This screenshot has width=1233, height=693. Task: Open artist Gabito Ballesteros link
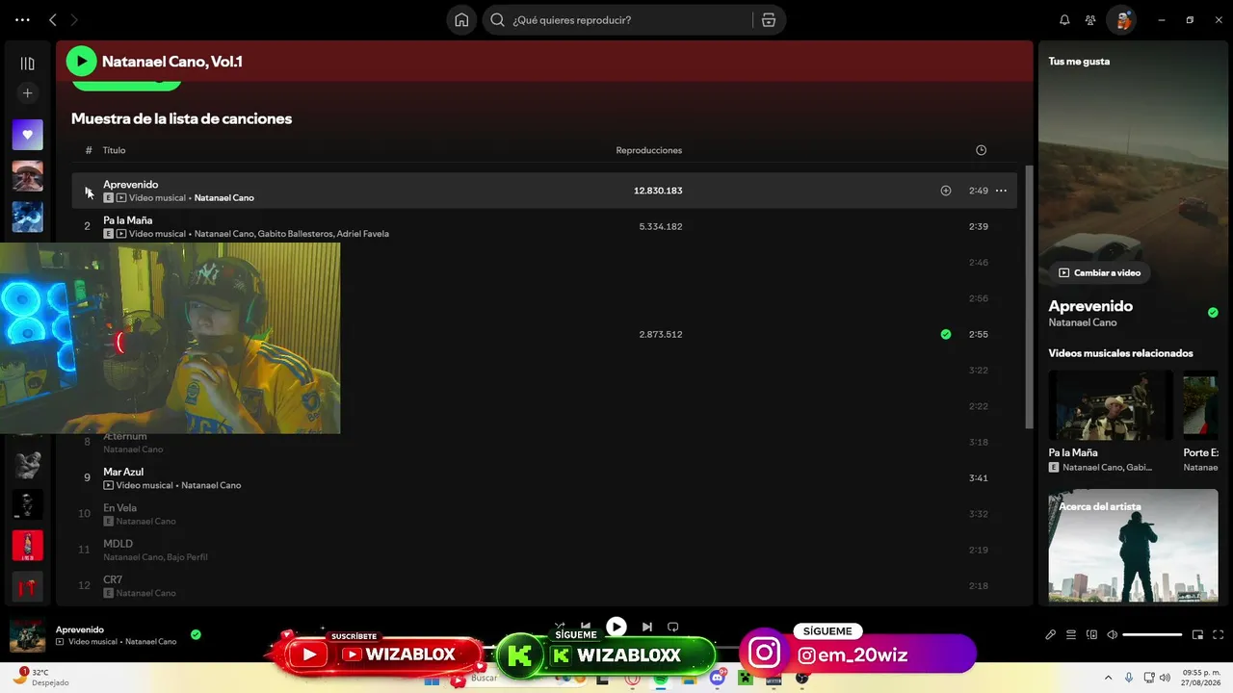[294, 234]
